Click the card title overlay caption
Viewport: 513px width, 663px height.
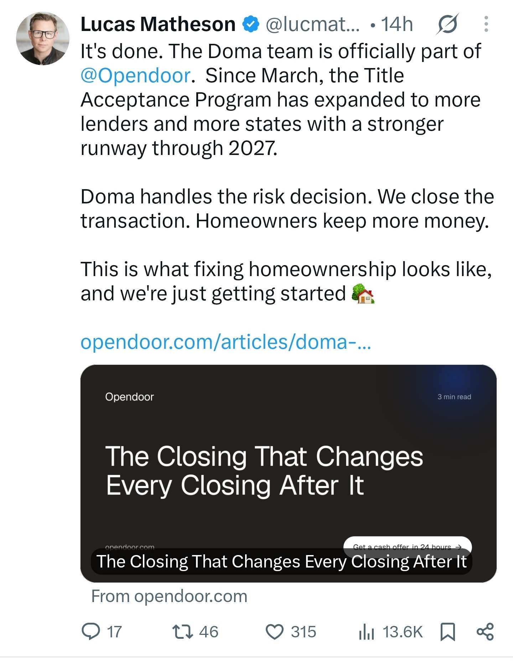tap(281, 562)
